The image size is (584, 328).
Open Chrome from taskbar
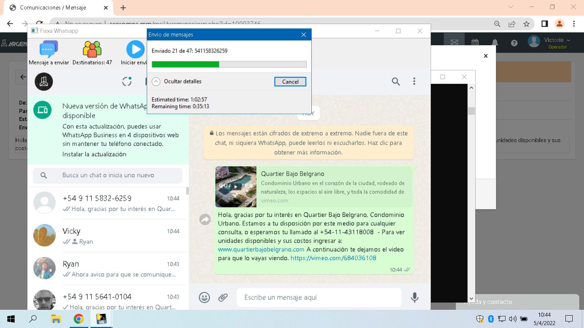tap(78, 319)
